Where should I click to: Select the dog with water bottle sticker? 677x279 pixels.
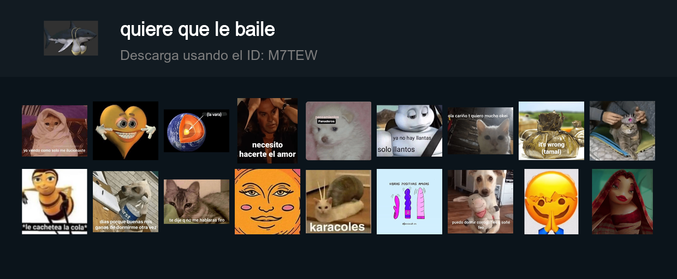point(126,202)
